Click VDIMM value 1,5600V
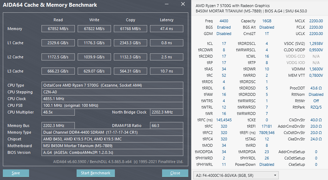This screenshot has height=180, width=328. click(x=316, y=69)
